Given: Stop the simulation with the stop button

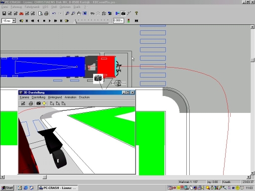Looking at the screenshot, I should pos(44,21).
